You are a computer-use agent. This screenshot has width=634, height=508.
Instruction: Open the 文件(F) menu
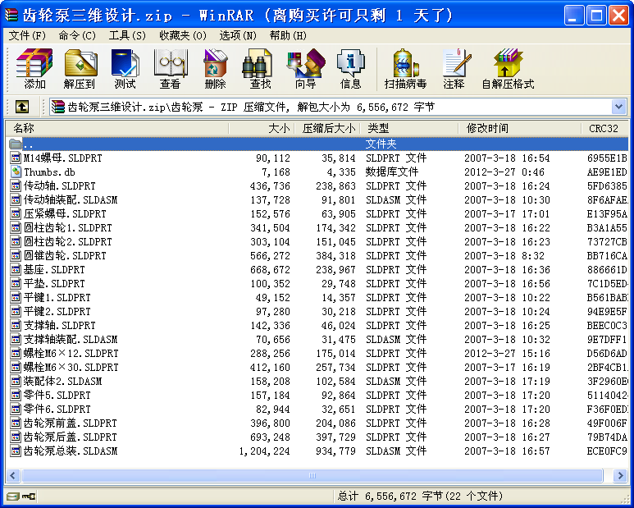pos(27,35)
